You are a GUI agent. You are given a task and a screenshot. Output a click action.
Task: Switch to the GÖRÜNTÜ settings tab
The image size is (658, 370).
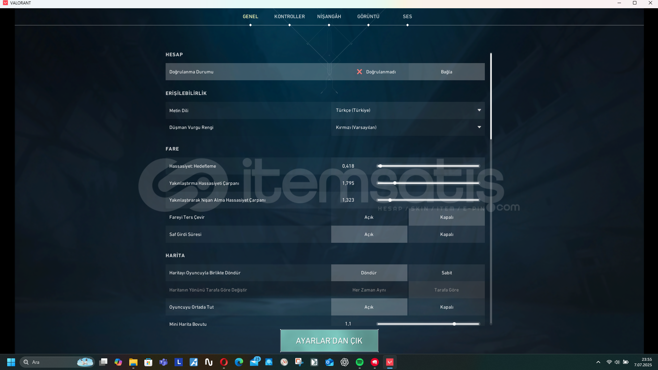click(368, 17)
